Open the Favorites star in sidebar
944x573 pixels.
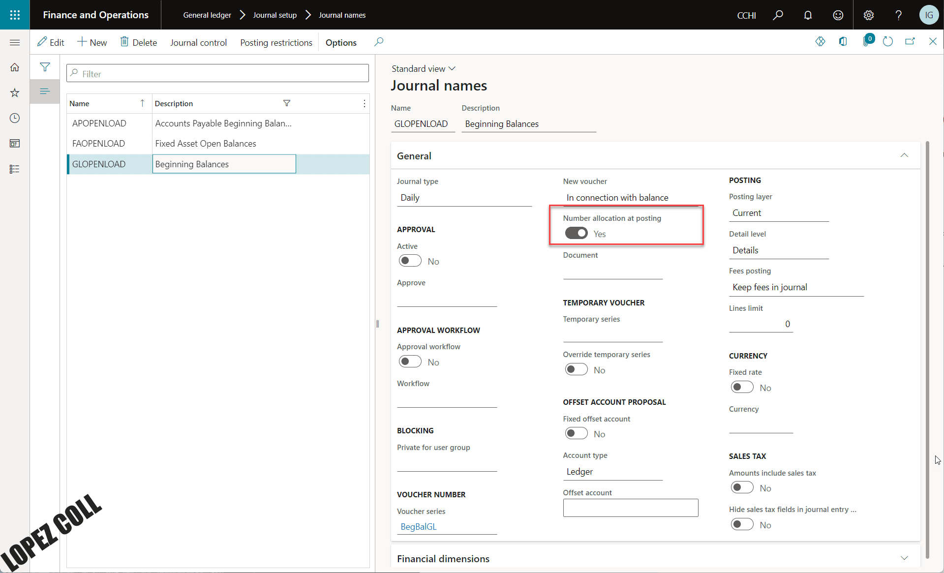(x=15, y=92)
